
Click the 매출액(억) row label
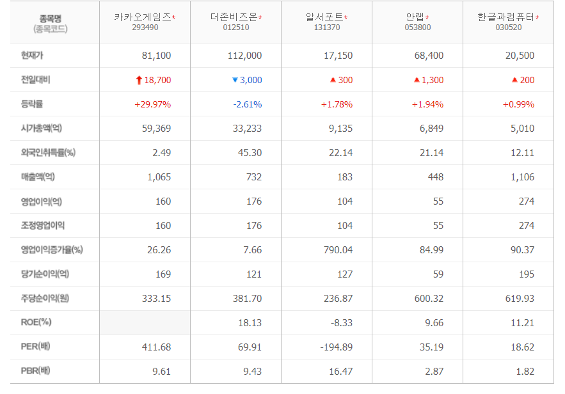point(38,177)
